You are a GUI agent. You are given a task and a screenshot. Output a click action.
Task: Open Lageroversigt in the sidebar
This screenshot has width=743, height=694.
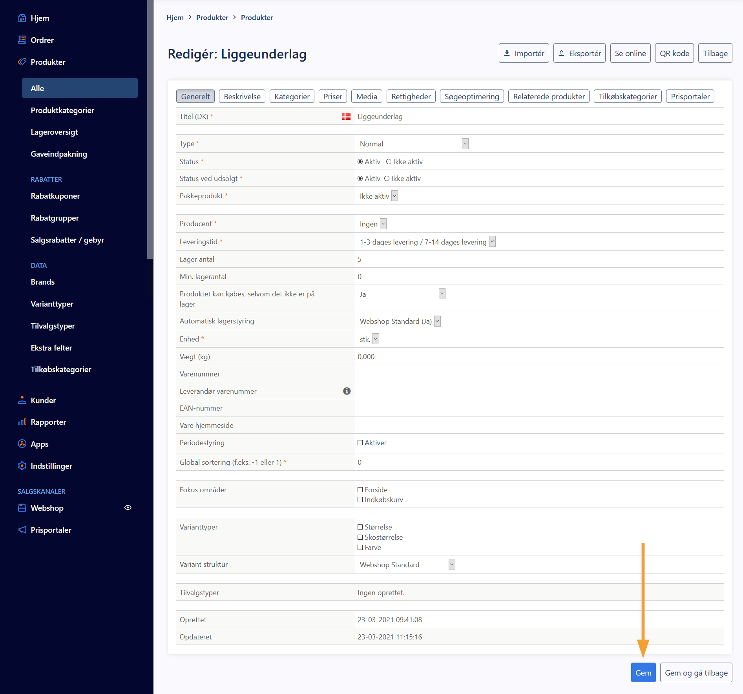click(54, 132)
